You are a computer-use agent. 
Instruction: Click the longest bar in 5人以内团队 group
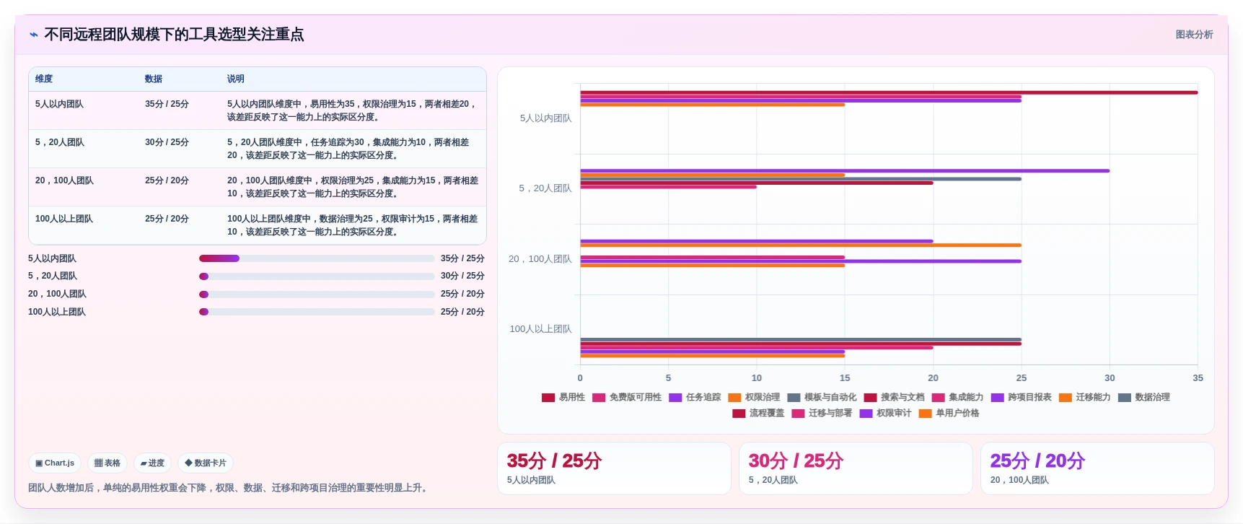click(x=889, y=92)
